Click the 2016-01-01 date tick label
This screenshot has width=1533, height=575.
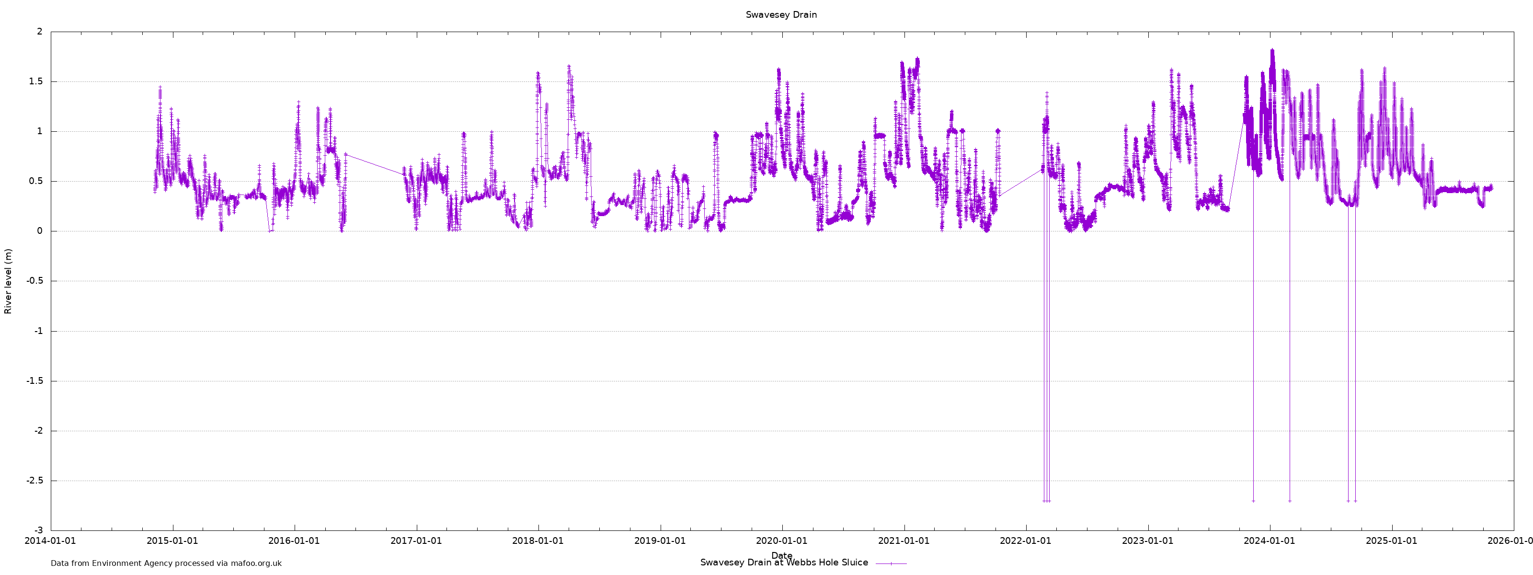(294, 541)
